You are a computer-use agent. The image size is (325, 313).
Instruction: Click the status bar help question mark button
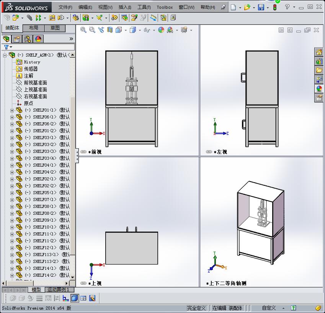coord(293,308)
